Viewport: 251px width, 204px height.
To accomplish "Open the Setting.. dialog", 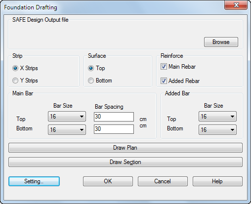I will pyautogui.click(x=34, y=181).
